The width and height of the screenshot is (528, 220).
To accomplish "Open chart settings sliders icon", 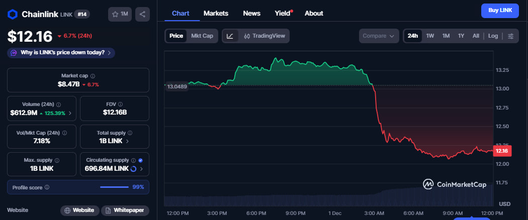I will tap(511, 36).
